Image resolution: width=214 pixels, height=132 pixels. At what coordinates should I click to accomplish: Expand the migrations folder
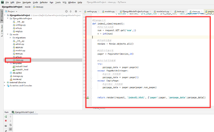(x=10, y=38)
